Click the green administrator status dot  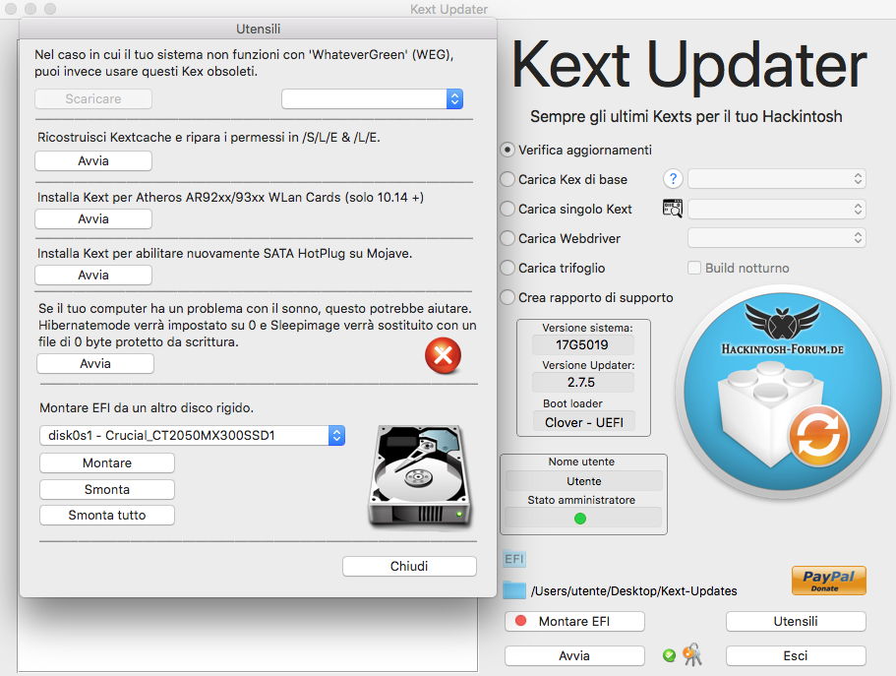pyautogui.click(x=580, y=519)
